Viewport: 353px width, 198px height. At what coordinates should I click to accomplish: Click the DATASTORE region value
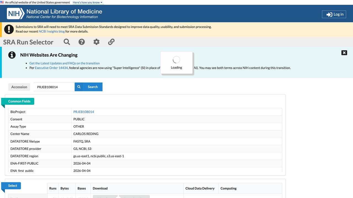[99, 156]
